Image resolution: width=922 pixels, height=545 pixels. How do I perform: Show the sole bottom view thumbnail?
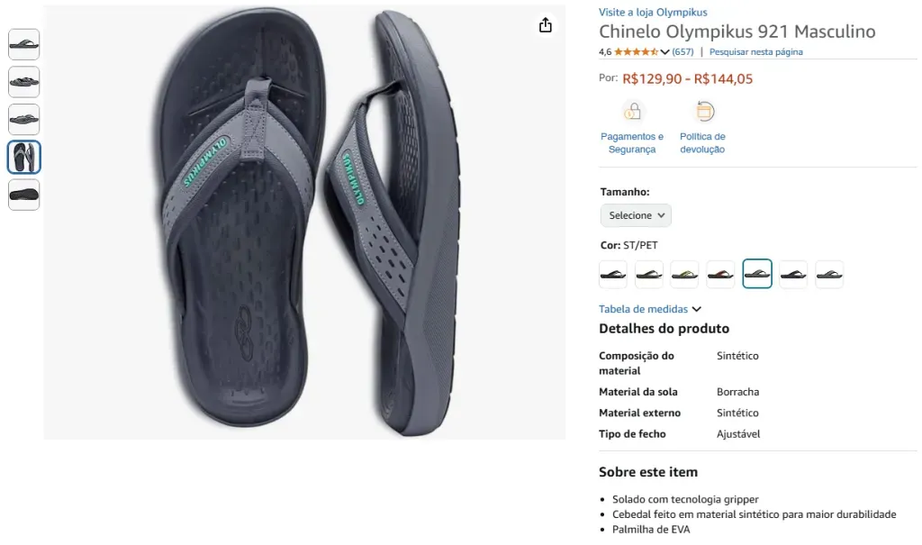coord(24,195)
